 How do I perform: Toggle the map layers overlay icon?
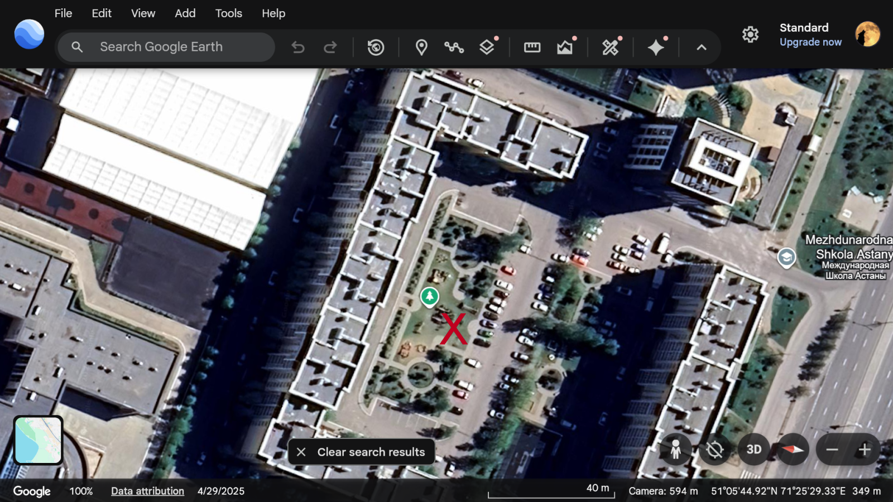(x=487, y=47)
